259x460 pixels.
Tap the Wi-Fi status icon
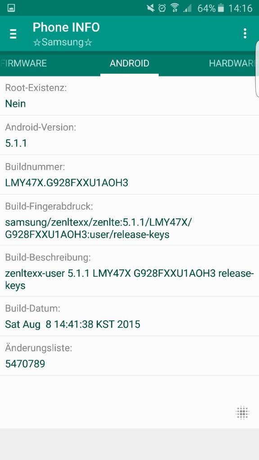(x=174, y=8)
